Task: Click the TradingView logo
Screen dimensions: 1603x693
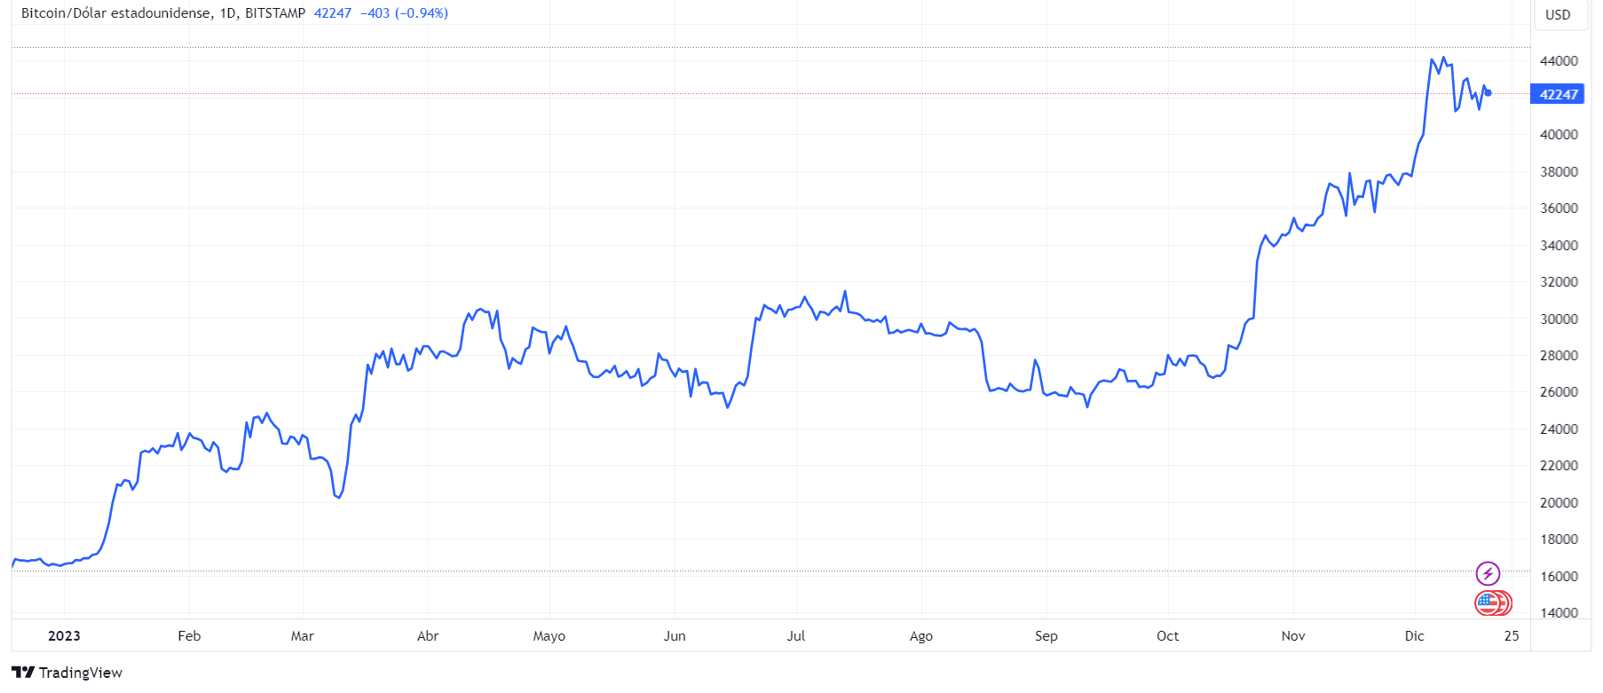Action: tap(67, 672)
